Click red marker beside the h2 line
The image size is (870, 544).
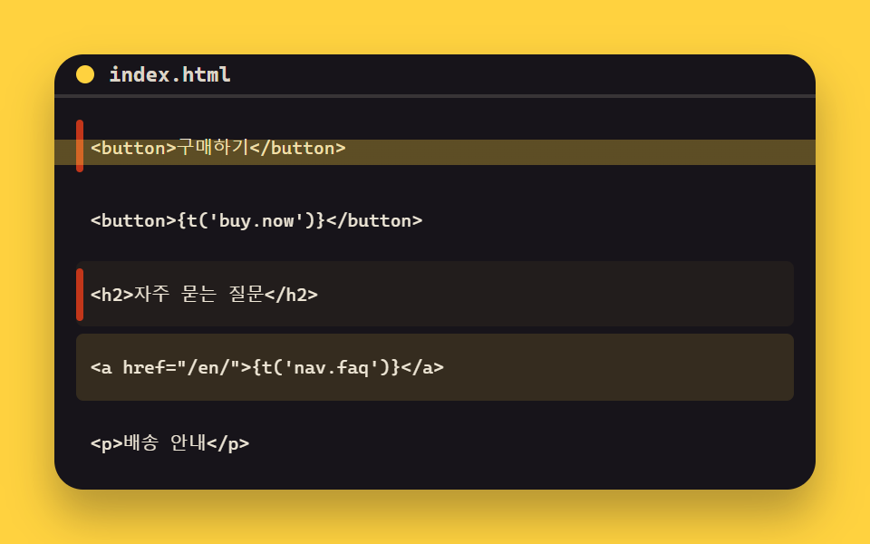80,295
